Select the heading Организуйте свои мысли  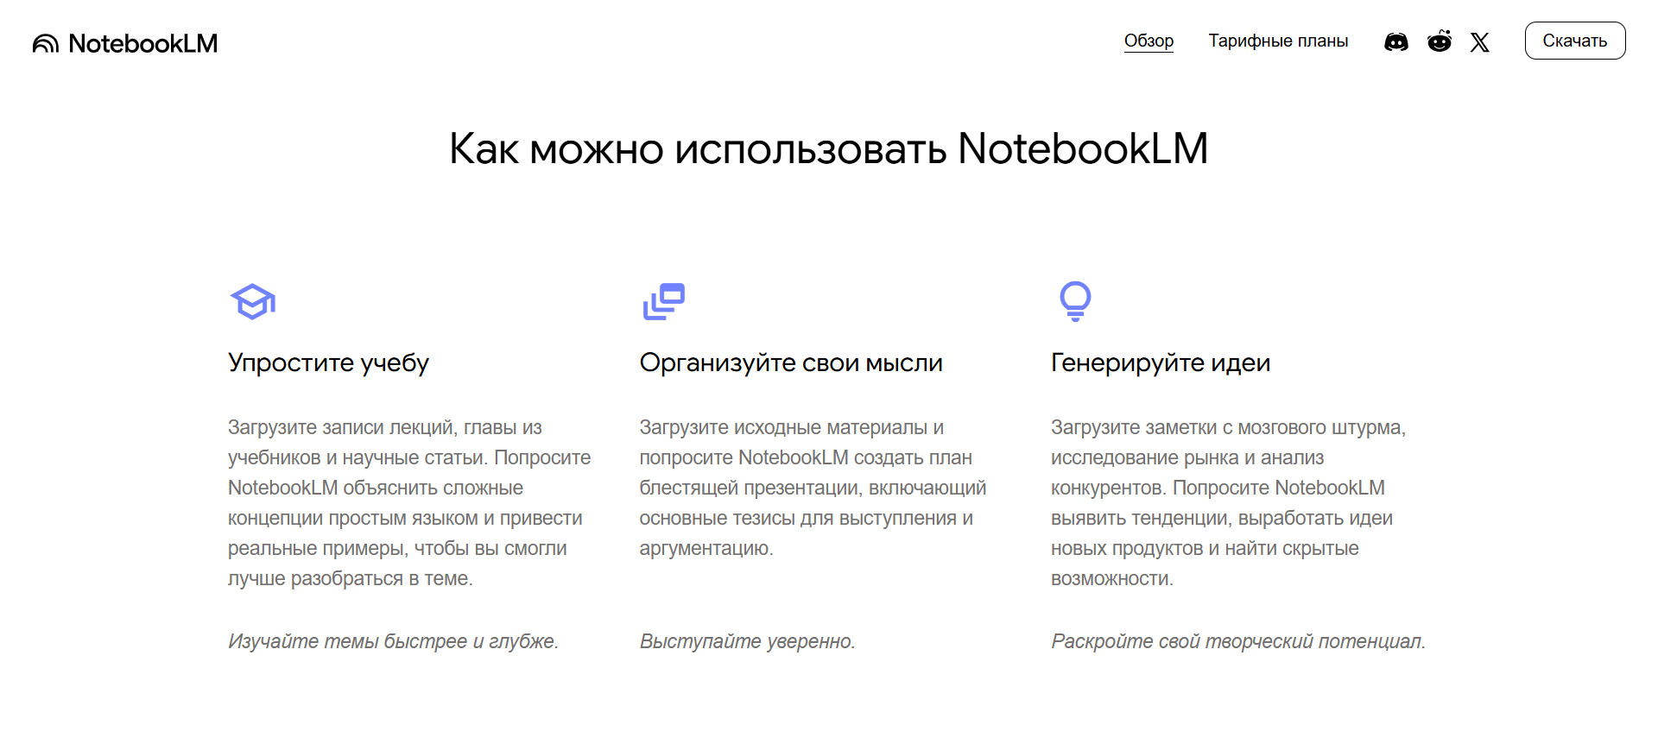(790, 362)
